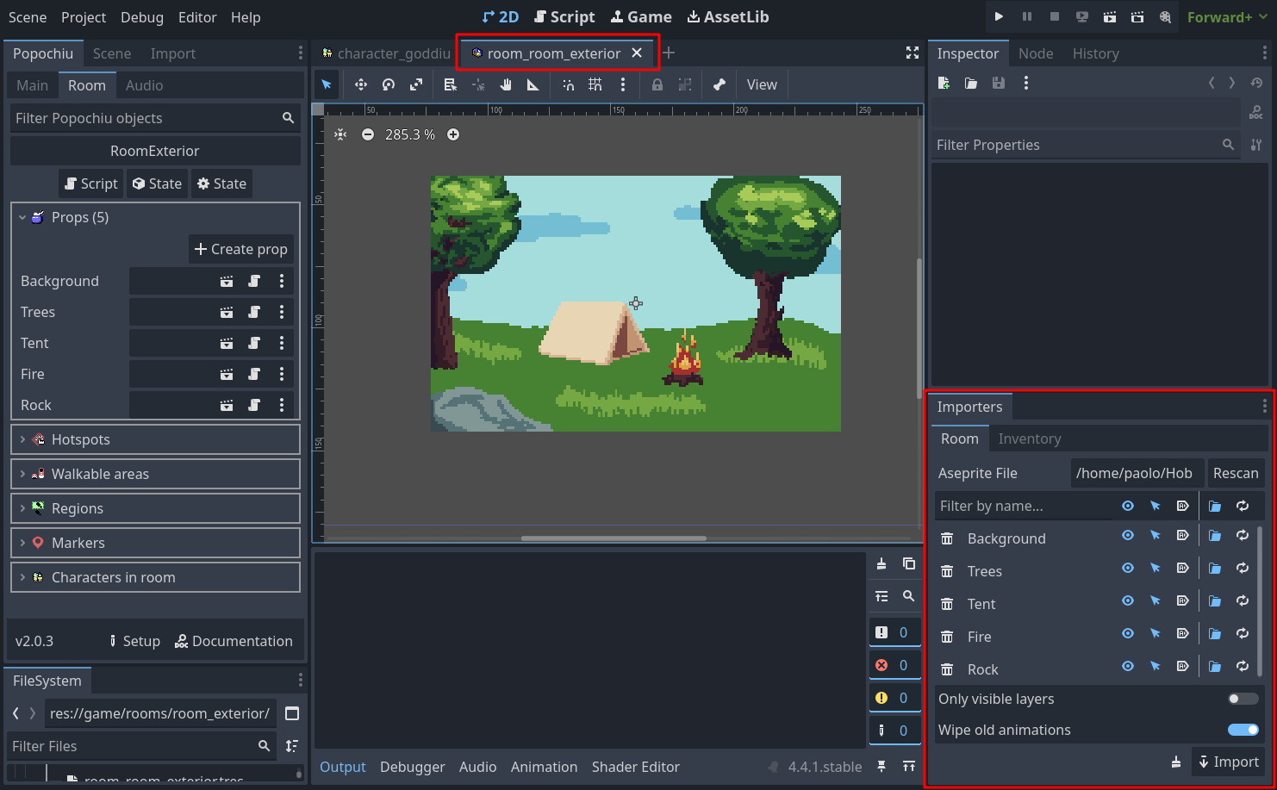Click the Rescan button
This screenshot has height=790, width=1277.
1235,473
